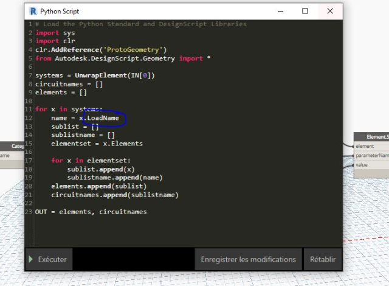
Task: Maximize the Python Script window
Action: pos(305,11)
